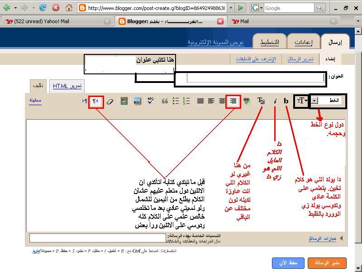This screenshot has width=362, height=272.
Task: Insert a numbered list
Action: click(186, 101)
